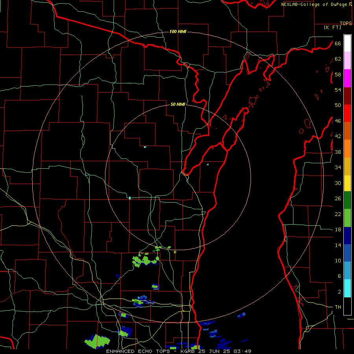
Task: Click the NEXLAB-College of DuPage title text
Action: pos(314,4)
